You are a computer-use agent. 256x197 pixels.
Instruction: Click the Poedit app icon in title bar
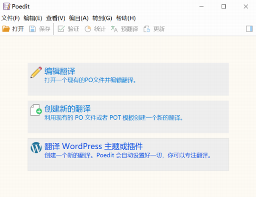(x=7, y=6)
